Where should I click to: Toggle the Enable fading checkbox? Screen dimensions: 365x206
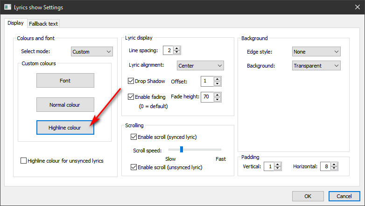pyautogui.click(x=131, y=97)
